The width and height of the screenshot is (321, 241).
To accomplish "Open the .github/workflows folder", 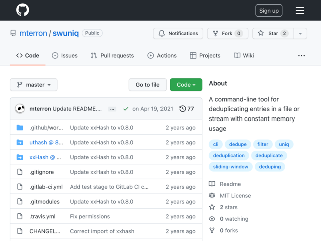I will (x=46, y=128).
